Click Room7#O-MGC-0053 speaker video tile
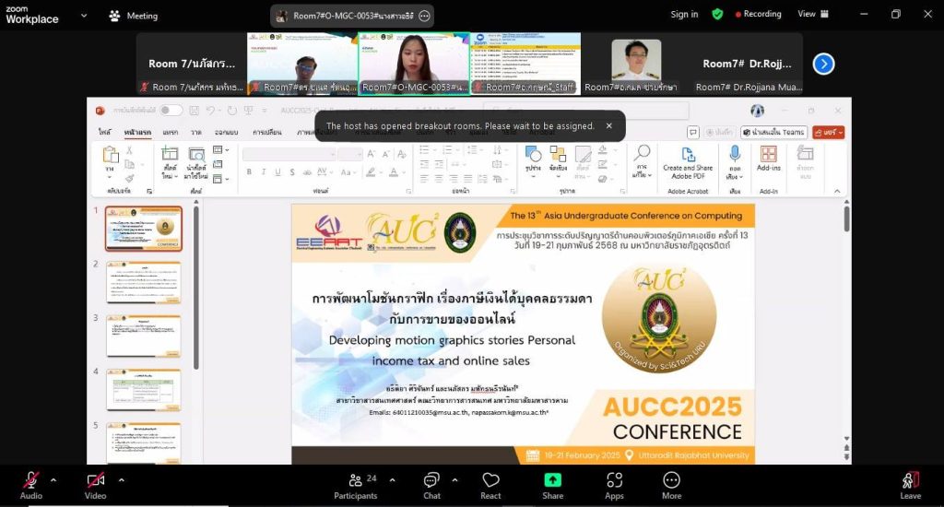 click(x=414, y=64)
